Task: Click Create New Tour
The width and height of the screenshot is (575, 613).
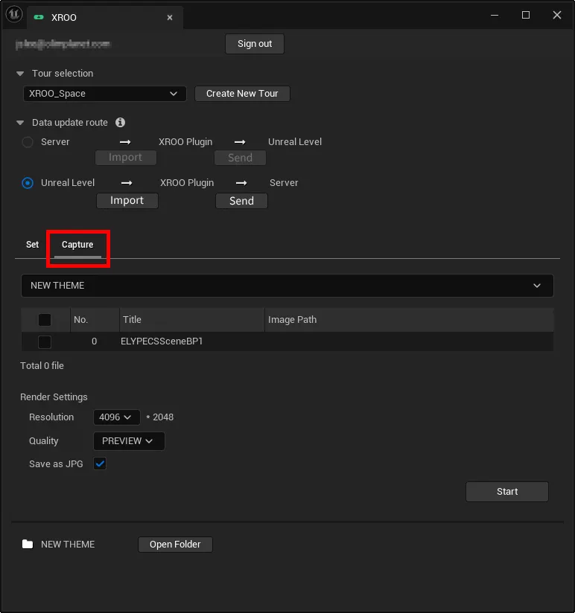Action: [x=242, y=94]
